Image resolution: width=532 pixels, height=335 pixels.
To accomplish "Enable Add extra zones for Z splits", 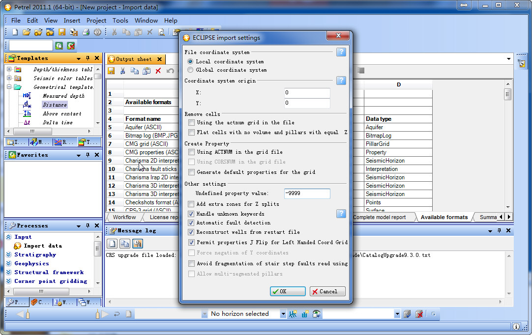I will tap(191, 204).
